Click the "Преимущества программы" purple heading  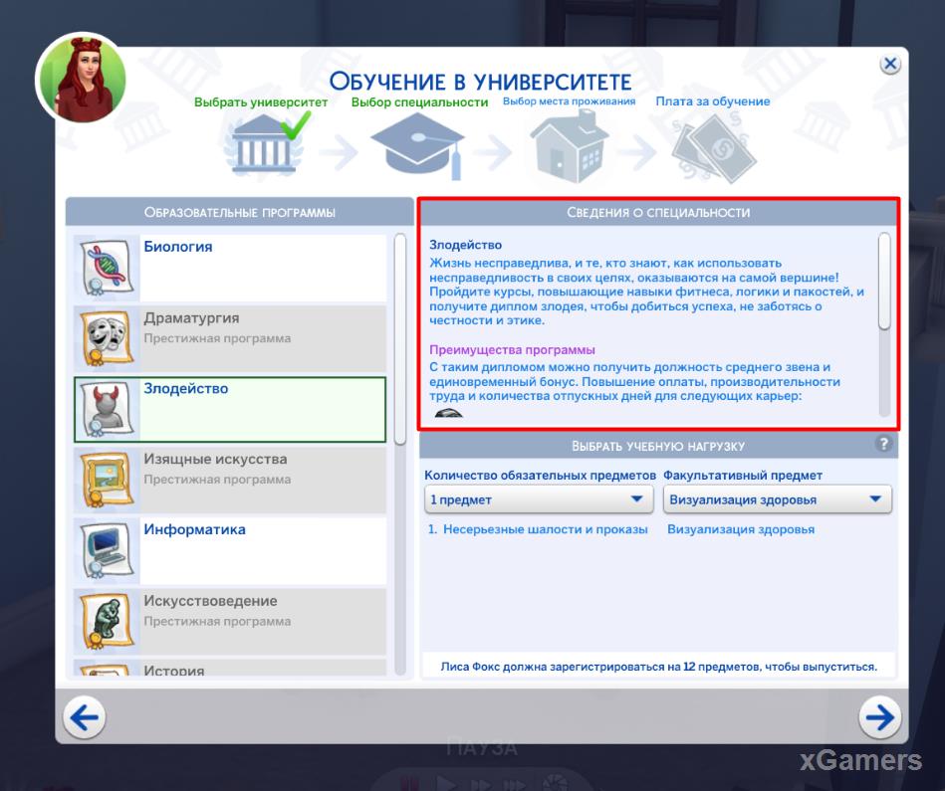(512, 350)
